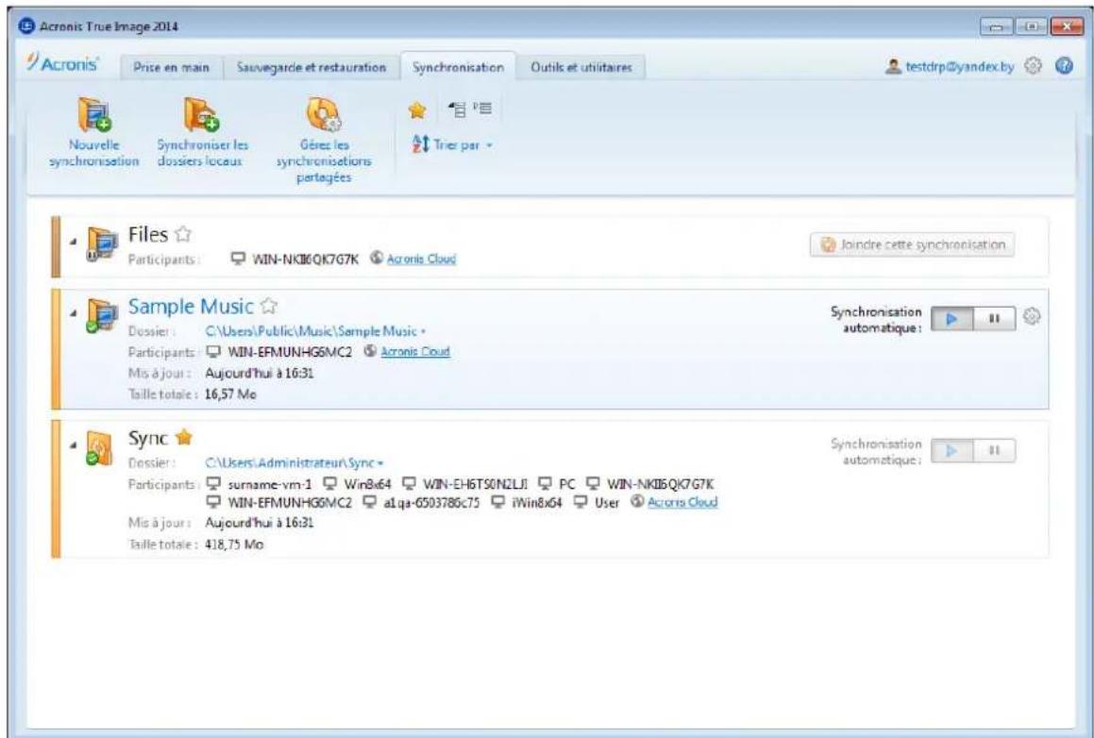Viewport: 1094px width, 738px height.
Task: Start automatic sync for Sample Music
Action: pyautogui.click(x=951, y=319)
